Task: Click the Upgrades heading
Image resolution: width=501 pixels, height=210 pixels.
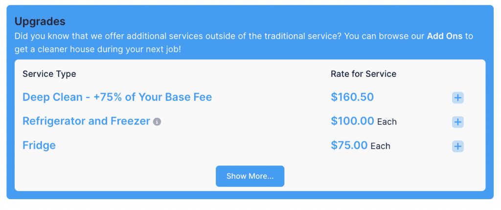Action: coord(40,22)
